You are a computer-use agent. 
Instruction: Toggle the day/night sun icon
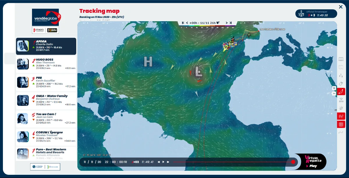pyautogui.click(x=341, y=108)
